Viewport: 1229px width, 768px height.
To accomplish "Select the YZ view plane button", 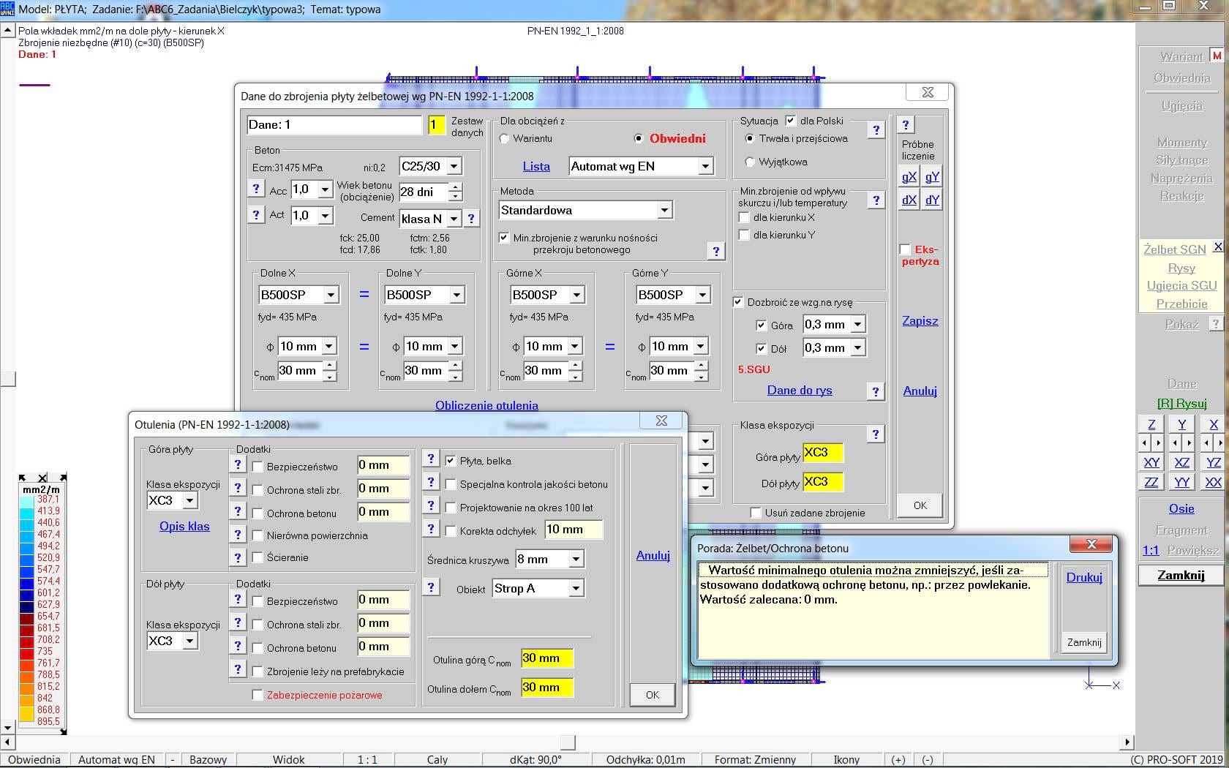I will pyautogui.click(x=1213, y=462).
